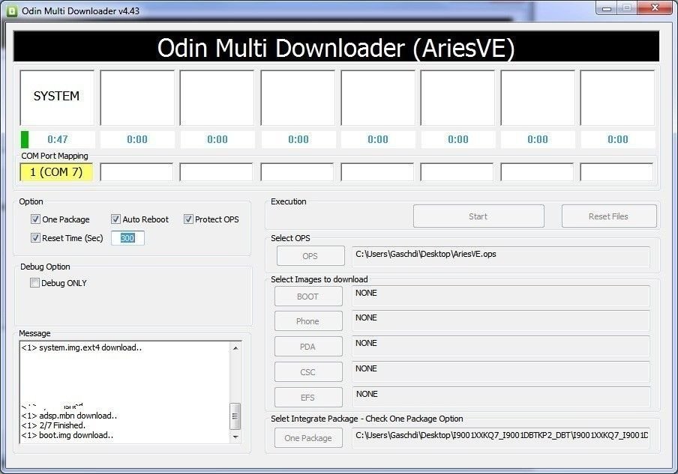Close the Odin Multi Downloader window
678x474 pixels.
[655, 8]
